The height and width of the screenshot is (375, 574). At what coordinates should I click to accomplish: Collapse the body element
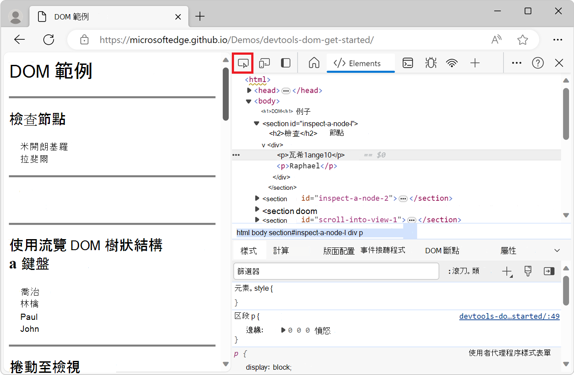point(249,101)
